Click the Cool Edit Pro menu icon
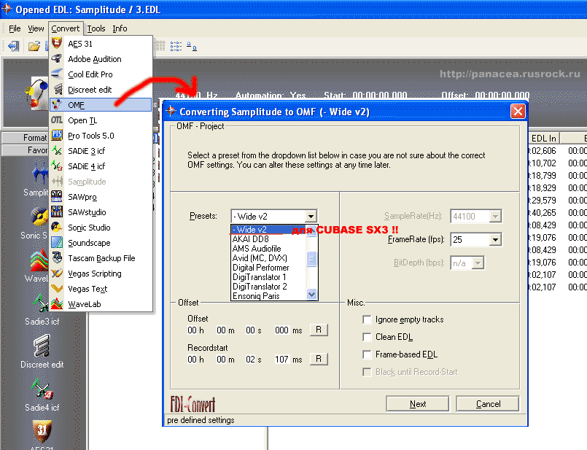The image size is (587, 450). point(57,74)
